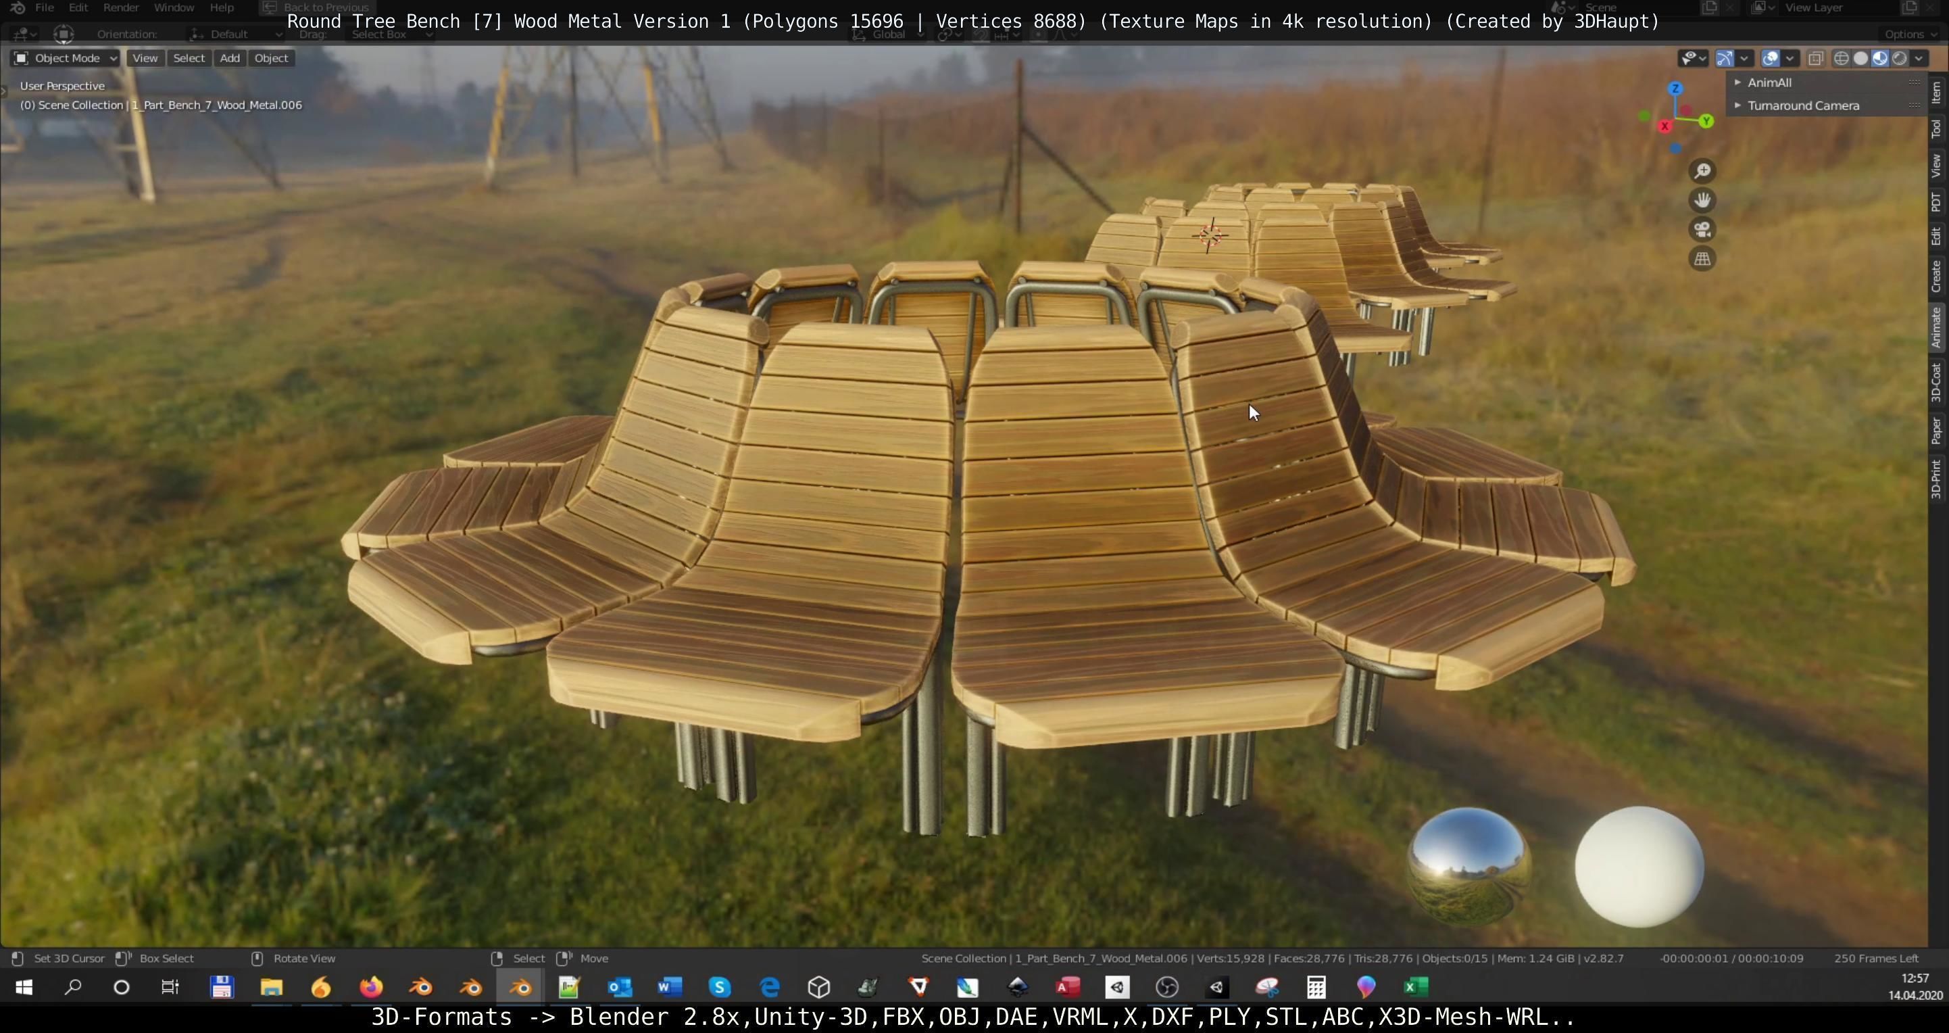Expand the Turnaround Camera panel

1802,106
